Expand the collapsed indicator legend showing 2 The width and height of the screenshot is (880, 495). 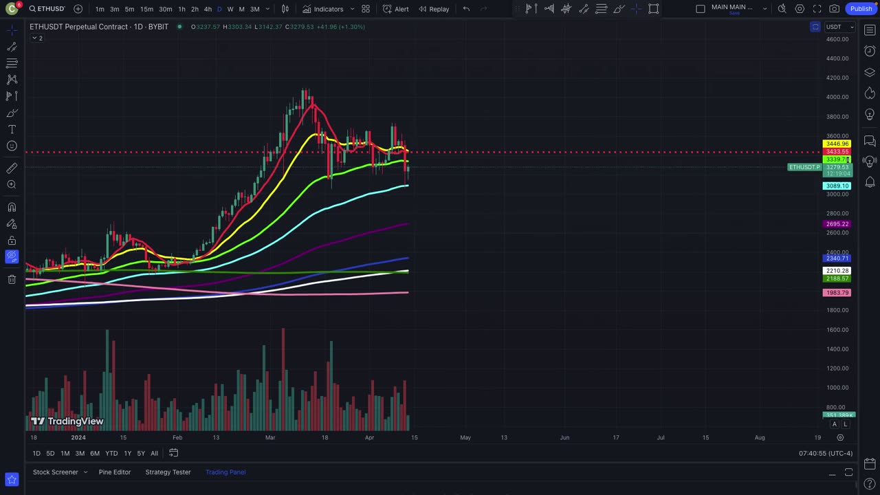(36, 38)
